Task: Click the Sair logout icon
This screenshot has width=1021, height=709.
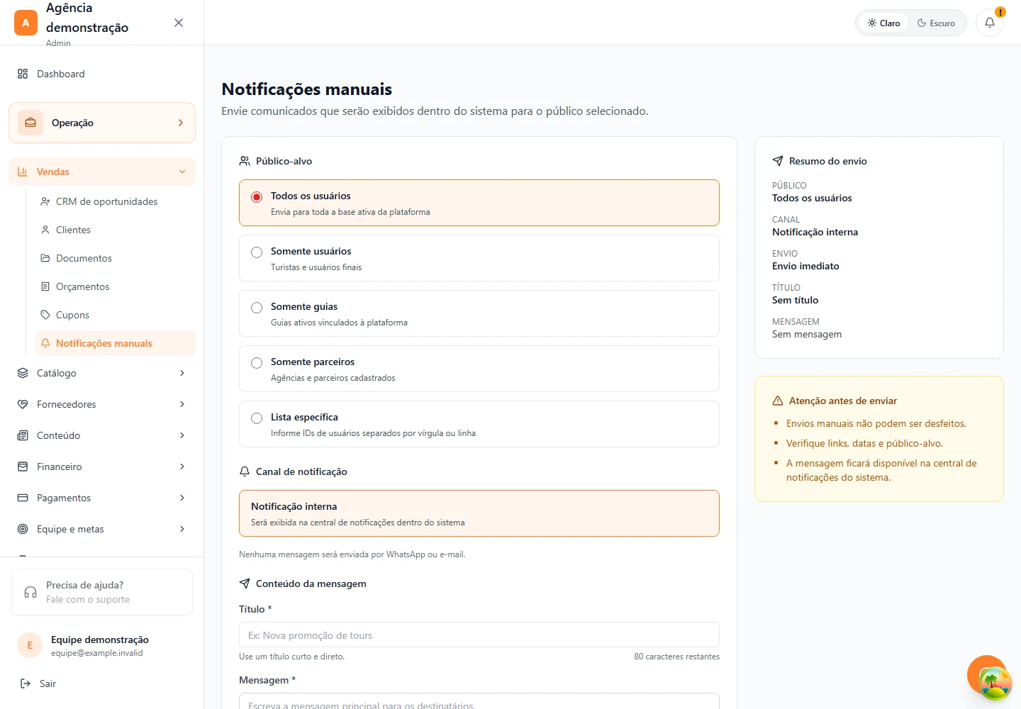Action: click(26, 683)
